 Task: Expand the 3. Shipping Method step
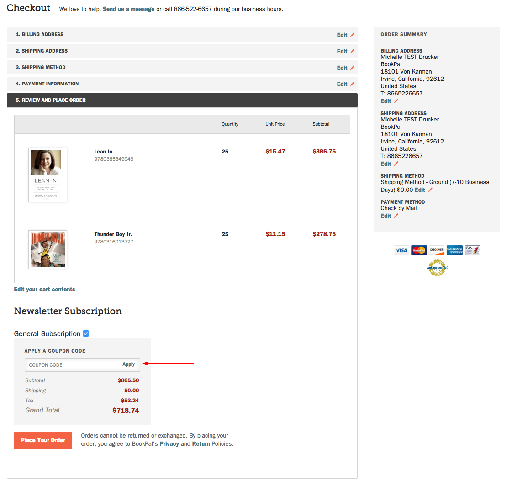182,67
